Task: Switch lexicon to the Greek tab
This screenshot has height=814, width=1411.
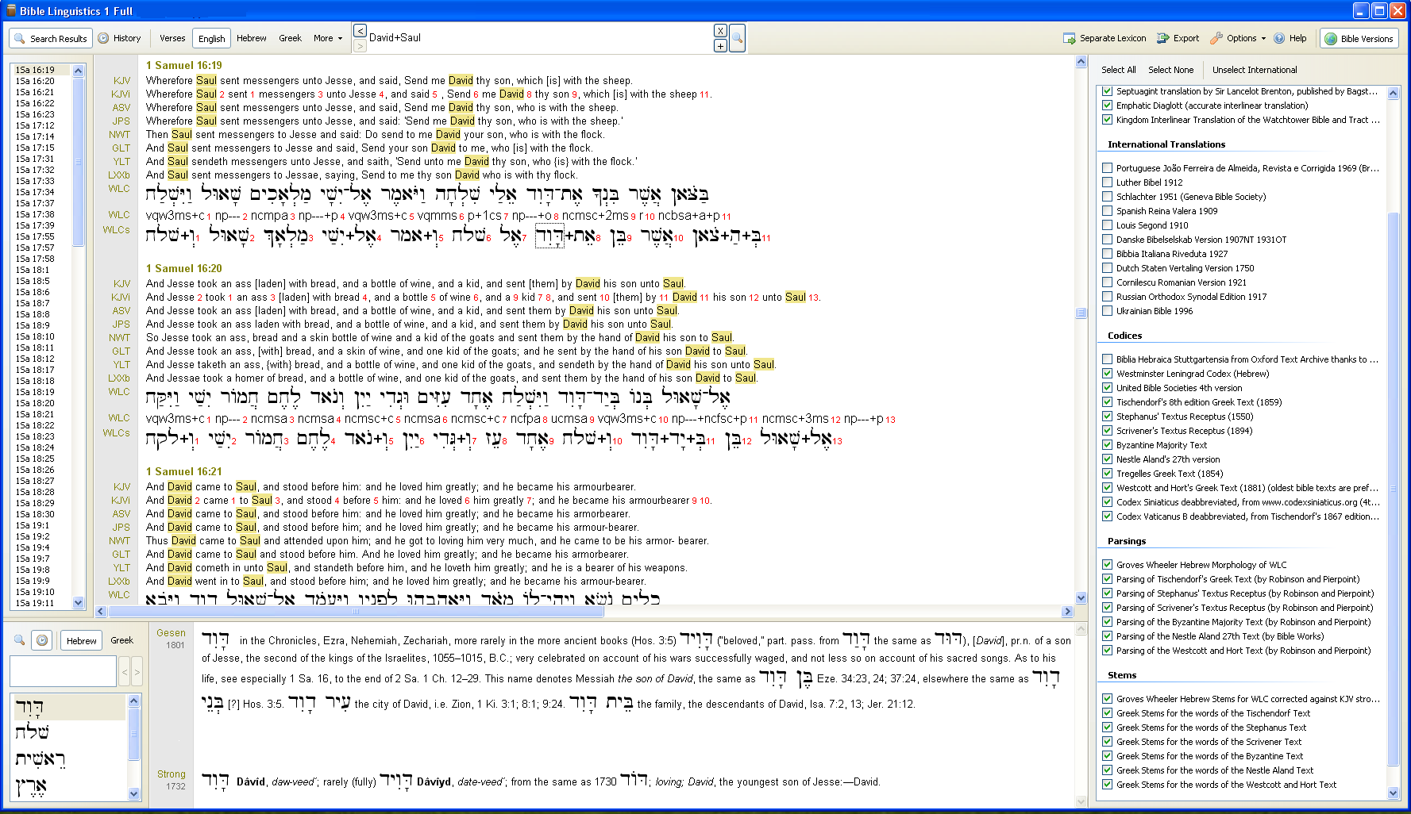Action: pos(121,640)
